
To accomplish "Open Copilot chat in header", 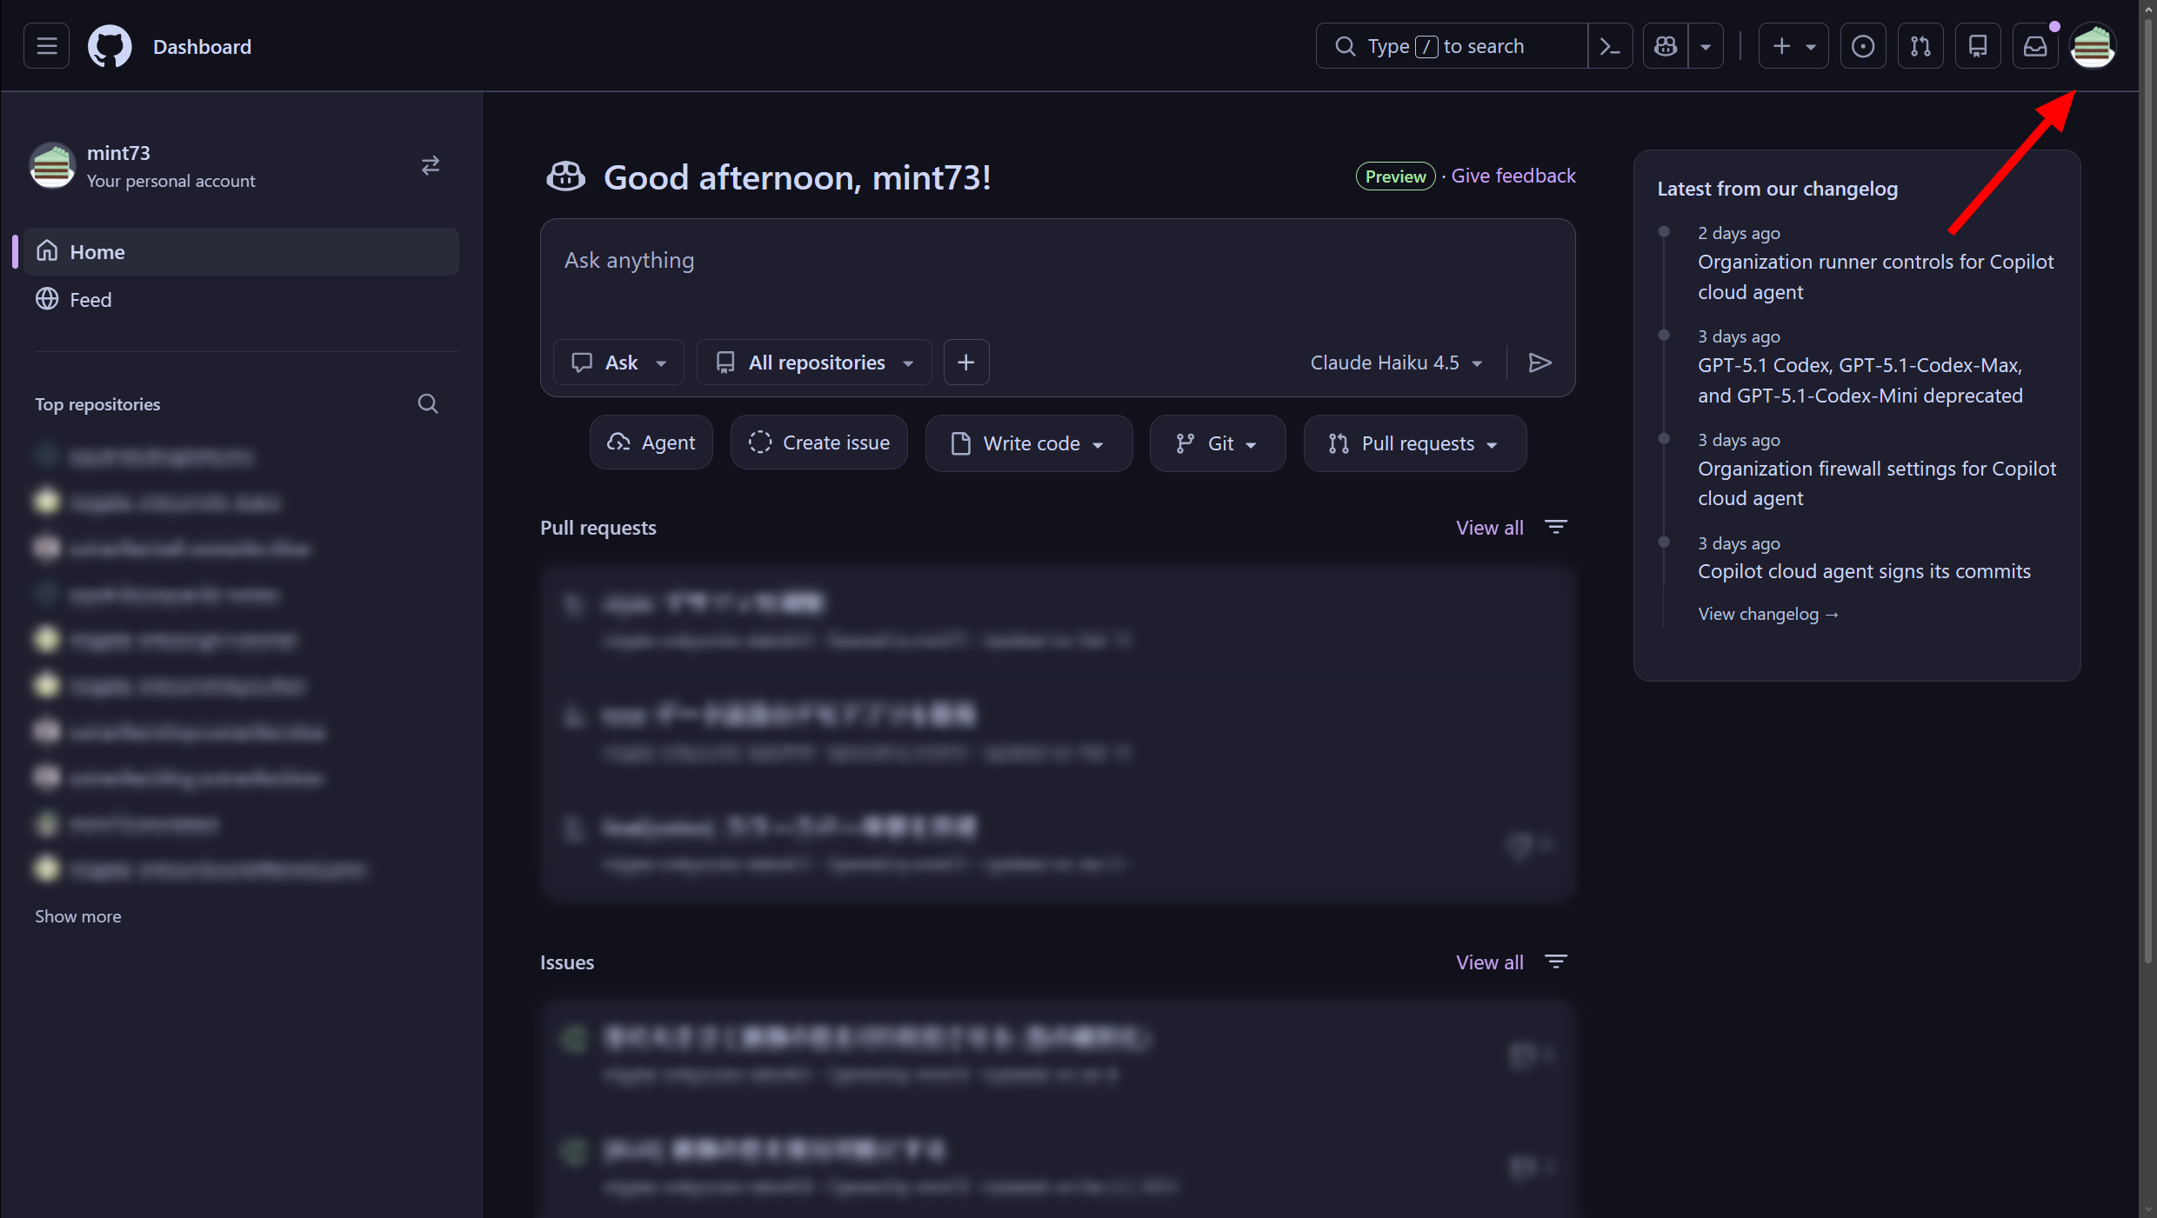I will tap(1666, 46).
